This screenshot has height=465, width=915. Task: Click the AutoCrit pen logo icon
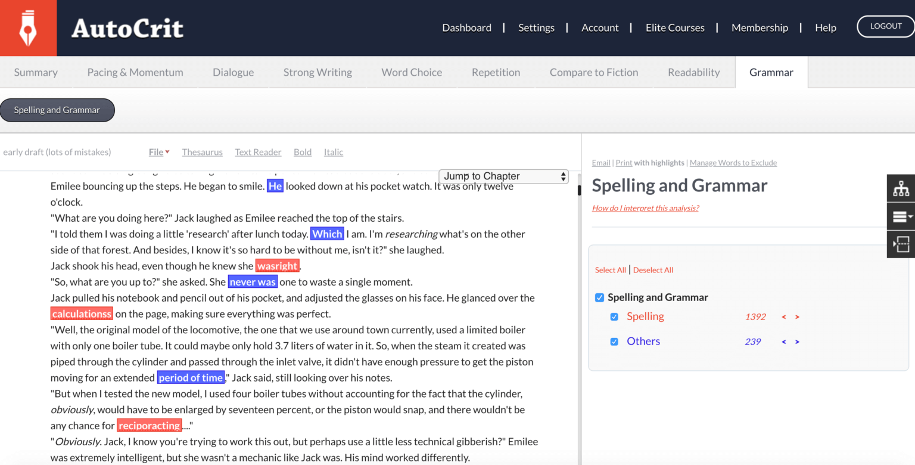click(x=27, y=27)
